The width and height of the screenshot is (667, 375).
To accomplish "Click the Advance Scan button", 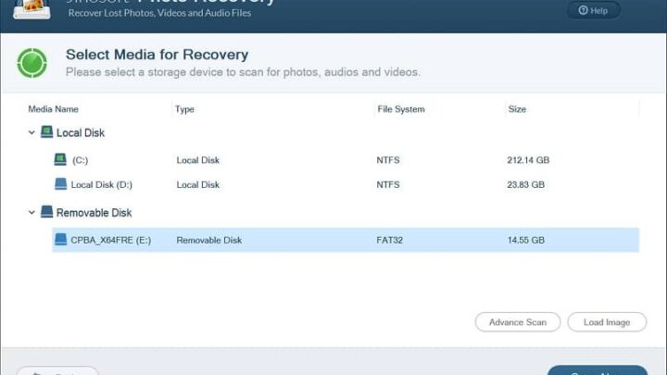I will coord(518,322).
